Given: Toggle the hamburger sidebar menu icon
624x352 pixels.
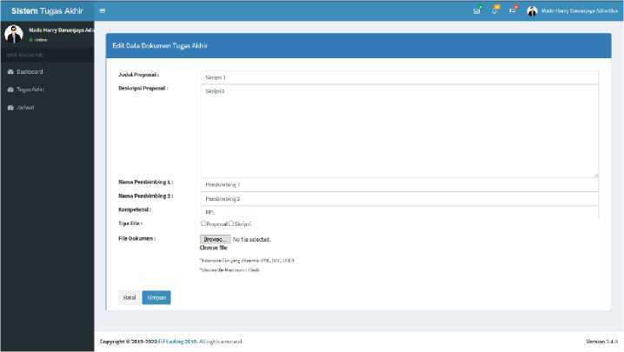Looking at the screenshot, I should coord(103,10).
